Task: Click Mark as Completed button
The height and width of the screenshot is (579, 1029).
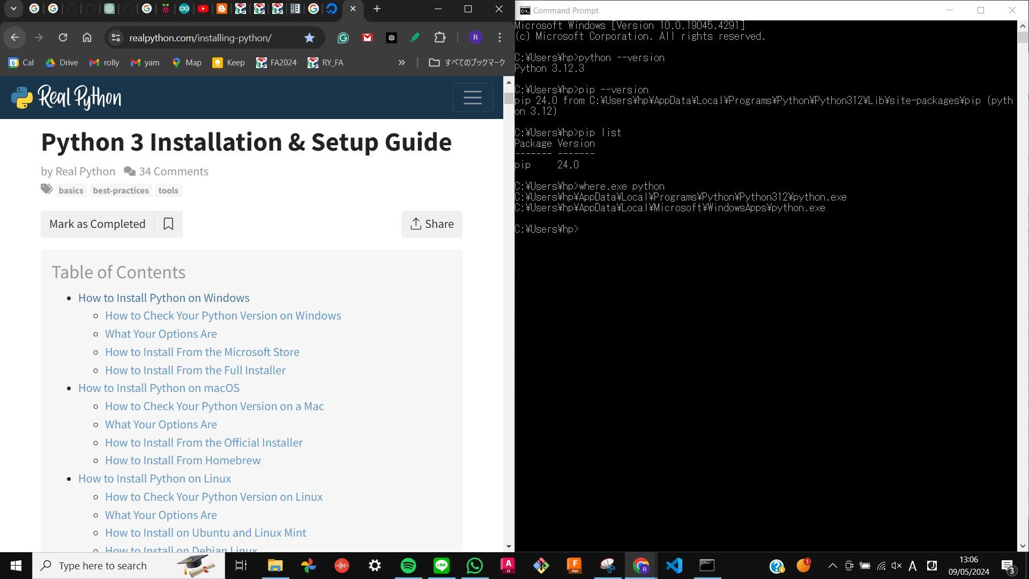Action: (97, 224)
